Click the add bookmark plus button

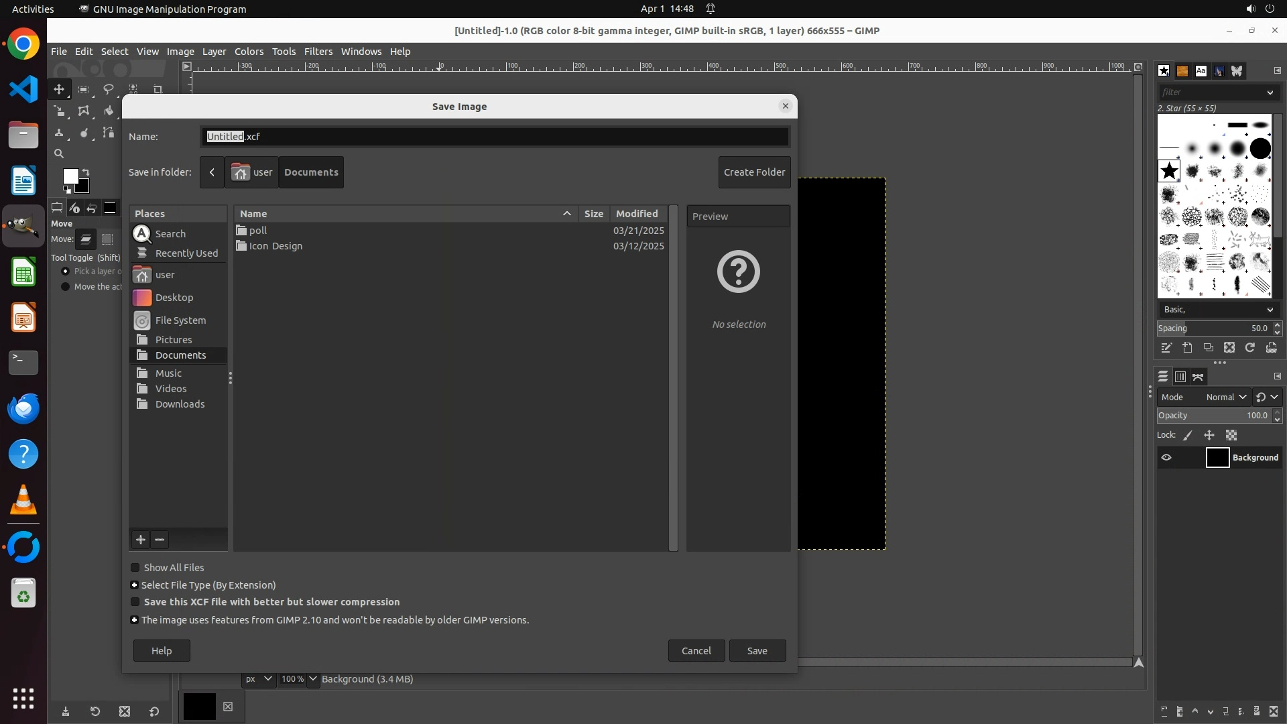(141, 540)
